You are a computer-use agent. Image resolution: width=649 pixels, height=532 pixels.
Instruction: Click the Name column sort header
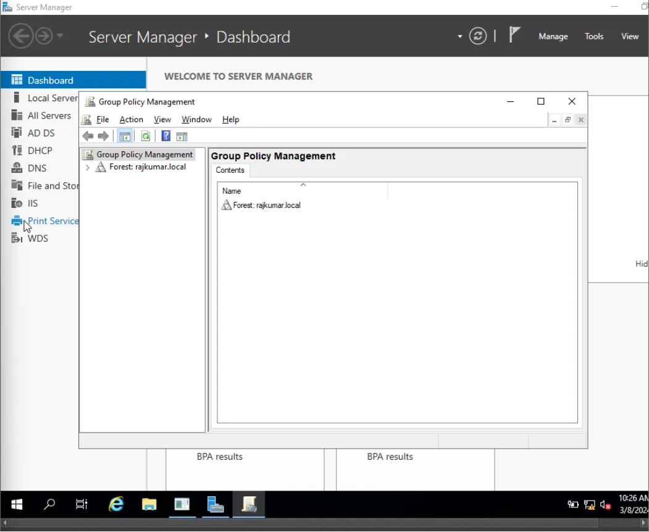[303, 191]
